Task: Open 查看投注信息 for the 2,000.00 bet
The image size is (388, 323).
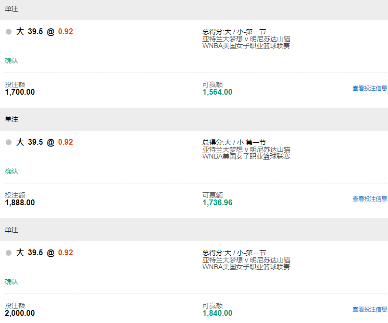Action: click(x=369, y=310)
